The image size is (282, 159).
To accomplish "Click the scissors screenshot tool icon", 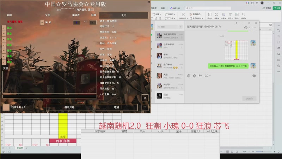I will [206, 76].
